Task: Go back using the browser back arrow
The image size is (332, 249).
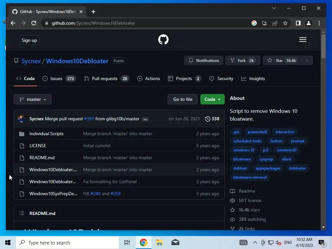Action: (13, 23)
